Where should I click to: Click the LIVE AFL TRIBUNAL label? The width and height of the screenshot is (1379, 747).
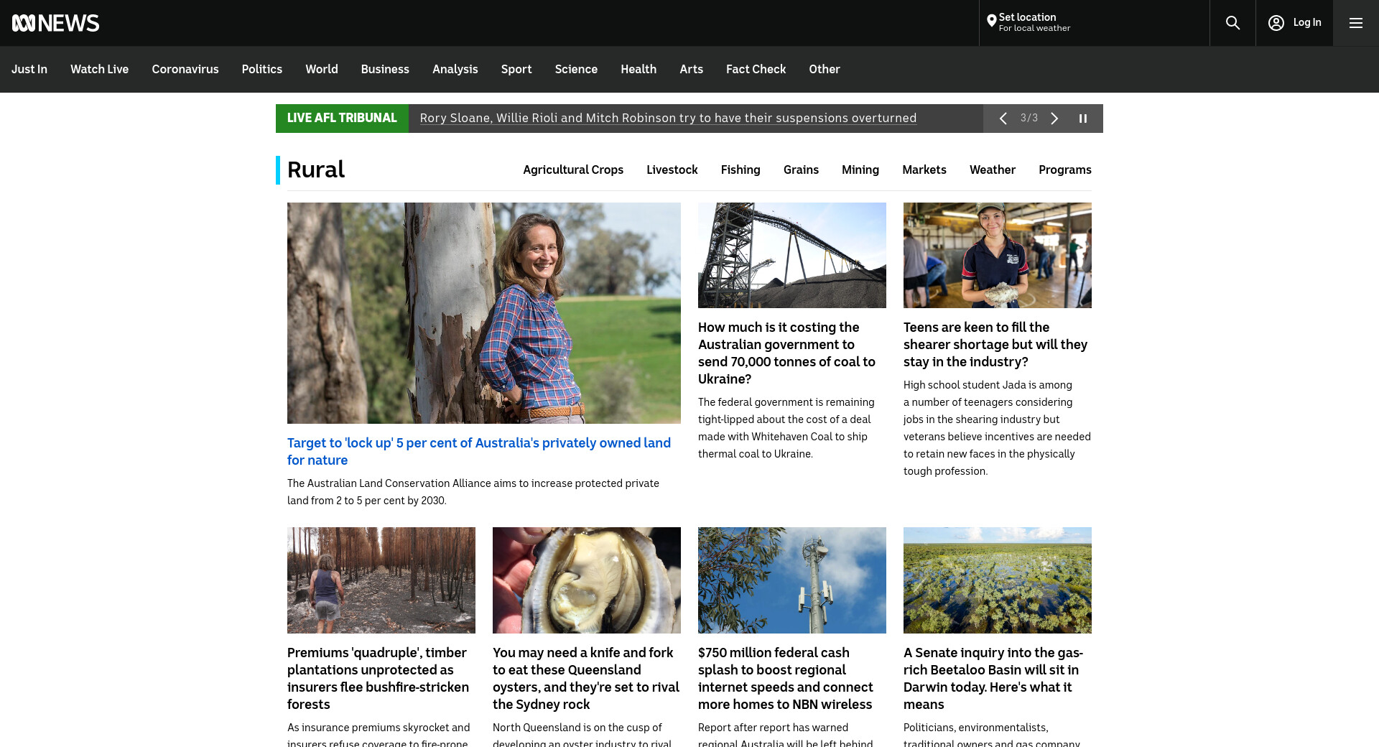[342, 118]
